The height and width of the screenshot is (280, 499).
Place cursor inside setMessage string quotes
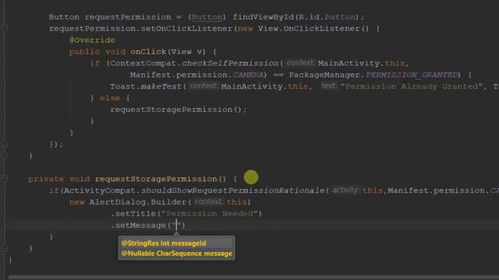pyautogui.click(x=177, y=226)
